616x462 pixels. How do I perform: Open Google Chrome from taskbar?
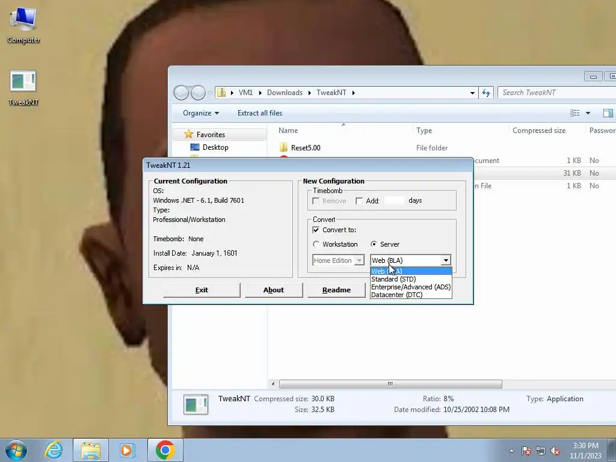pyautogui.click(x=165, y=450)
